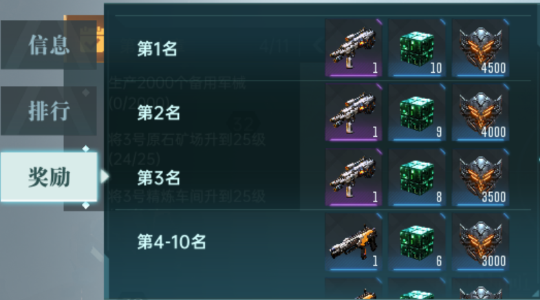Tap the 1st place purple rifle reward
This screenshot has width=540, height=300.
(354, 48)
